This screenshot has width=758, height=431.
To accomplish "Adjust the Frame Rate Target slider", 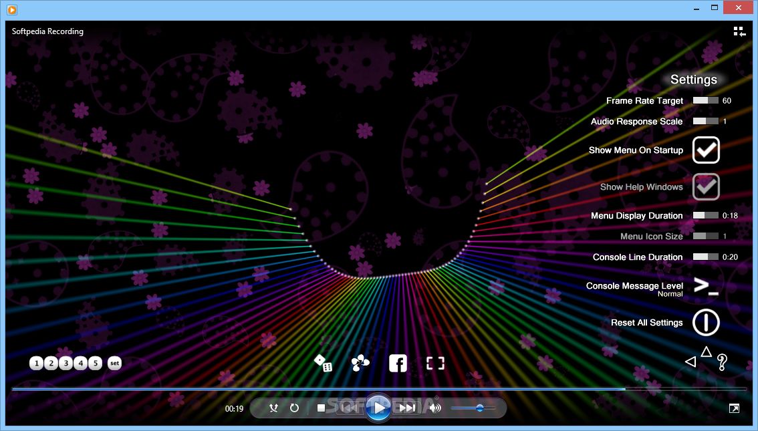I will [x=705, y=100].
